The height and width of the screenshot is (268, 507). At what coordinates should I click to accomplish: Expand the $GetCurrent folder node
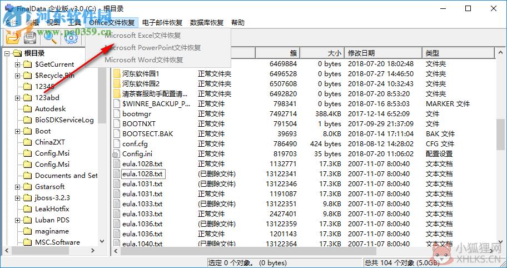[17, 64]
